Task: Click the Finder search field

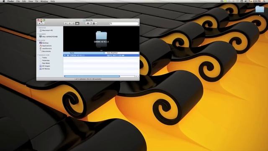Action: [x=124, y=23]
